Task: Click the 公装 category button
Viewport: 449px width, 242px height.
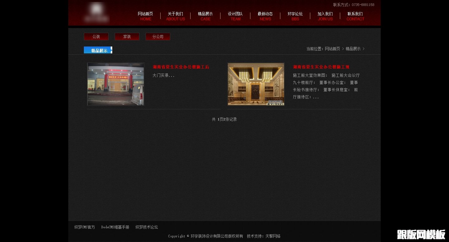Action: (x=96, y=37)
